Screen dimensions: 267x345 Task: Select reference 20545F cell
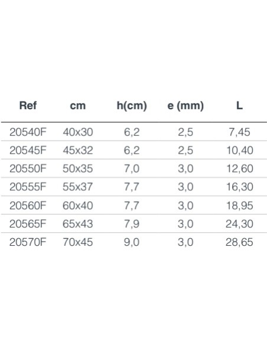pos(28,151)
